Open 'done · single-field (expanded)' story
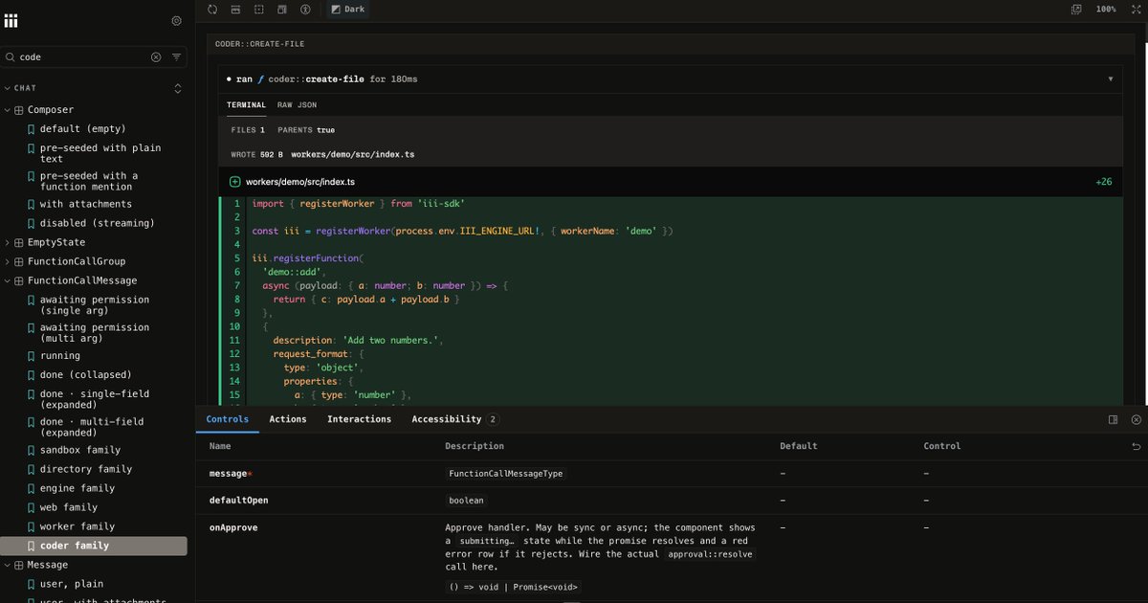The height and width of the screenshot is (603, 1148). click(95, 398)
